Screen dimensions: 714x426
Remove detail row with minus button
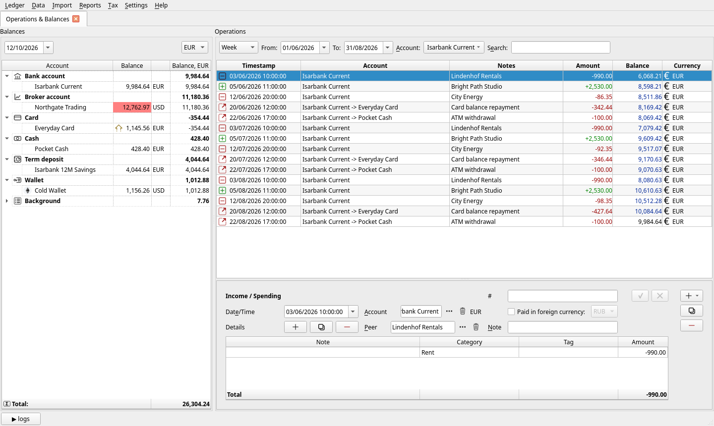point(347,327)
